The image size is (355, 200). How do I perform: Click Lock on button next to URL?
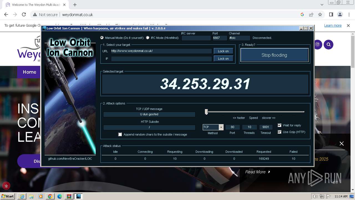pos(223,51)
